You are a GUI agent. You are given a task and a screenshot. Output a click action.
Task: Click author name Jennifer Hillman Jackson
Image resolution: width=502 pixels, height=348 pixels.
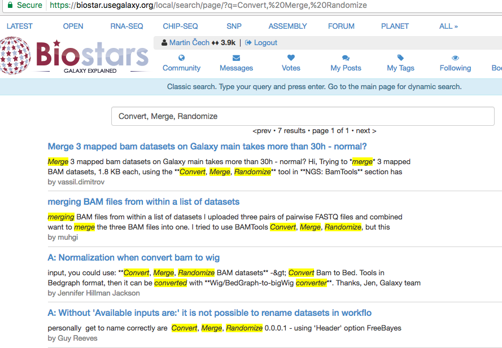click(x=98, y=293)
